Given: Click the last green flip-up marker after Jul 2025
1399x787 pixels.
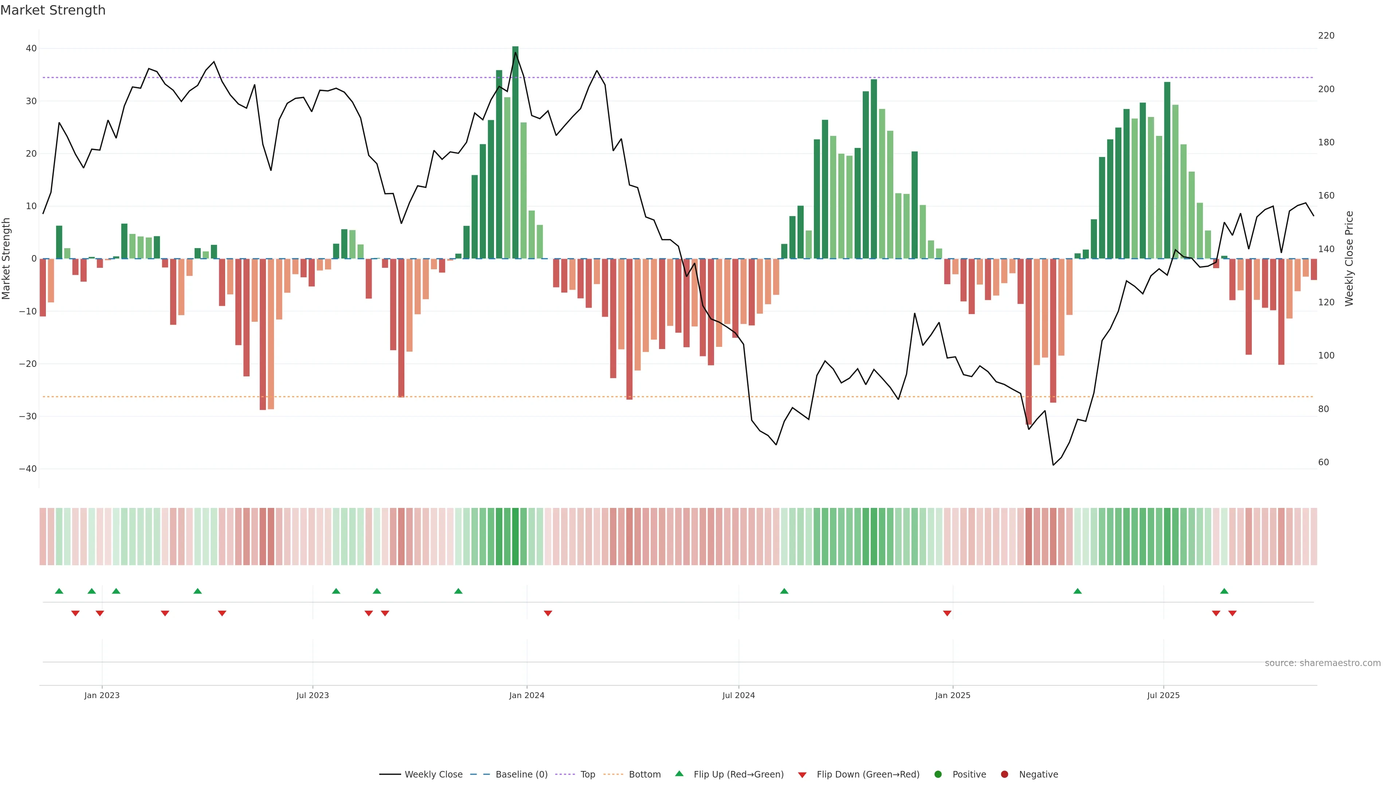Looking at the screenshot, I should (x=1224, y=591).
